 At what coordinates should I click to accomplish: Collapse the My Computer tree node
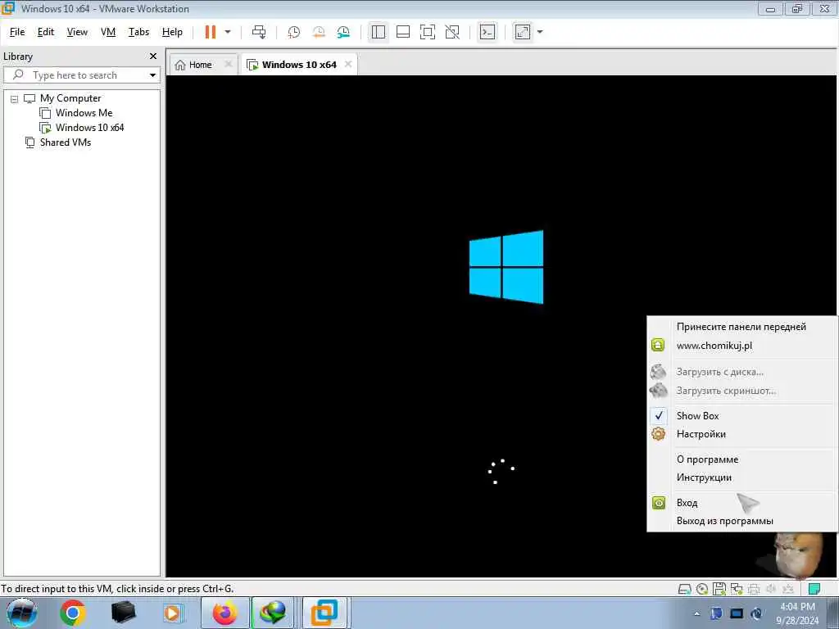click(15, 98)
